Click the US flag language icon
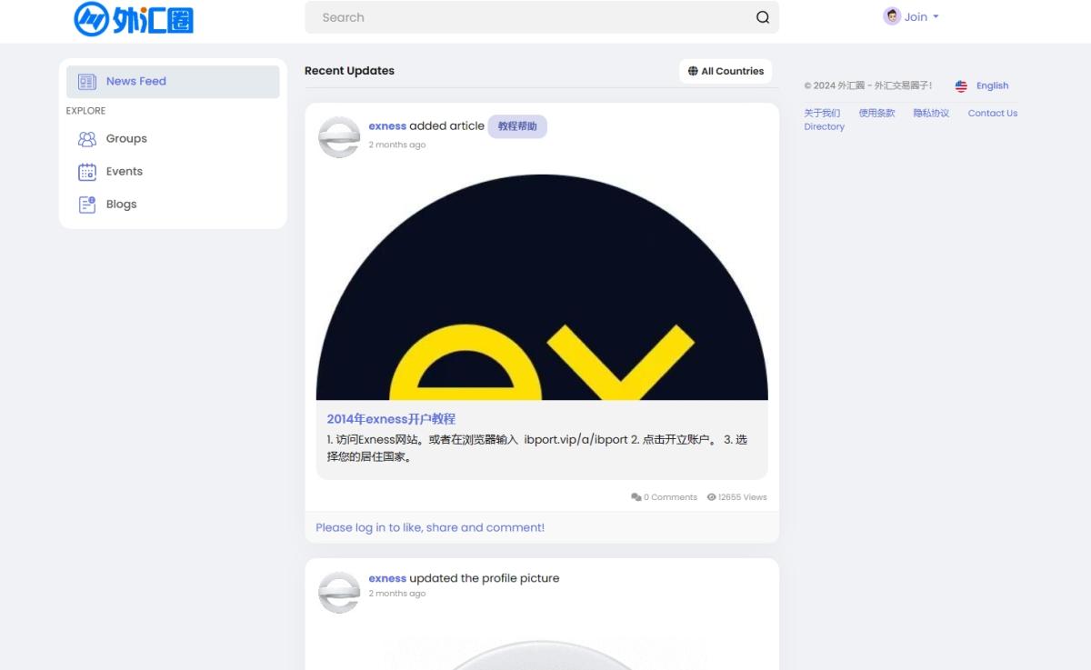Screen dimensions: 1091x670 coord(961,86)
